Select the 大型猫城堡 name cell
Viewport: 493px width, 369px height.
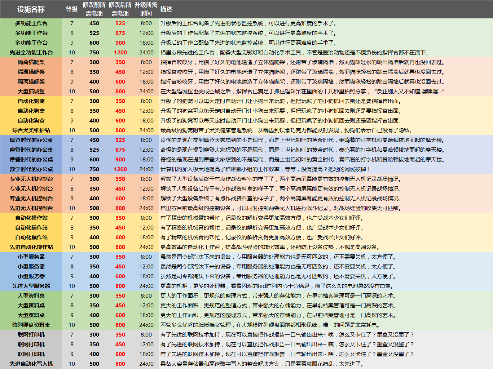click(x=31, y=92)
